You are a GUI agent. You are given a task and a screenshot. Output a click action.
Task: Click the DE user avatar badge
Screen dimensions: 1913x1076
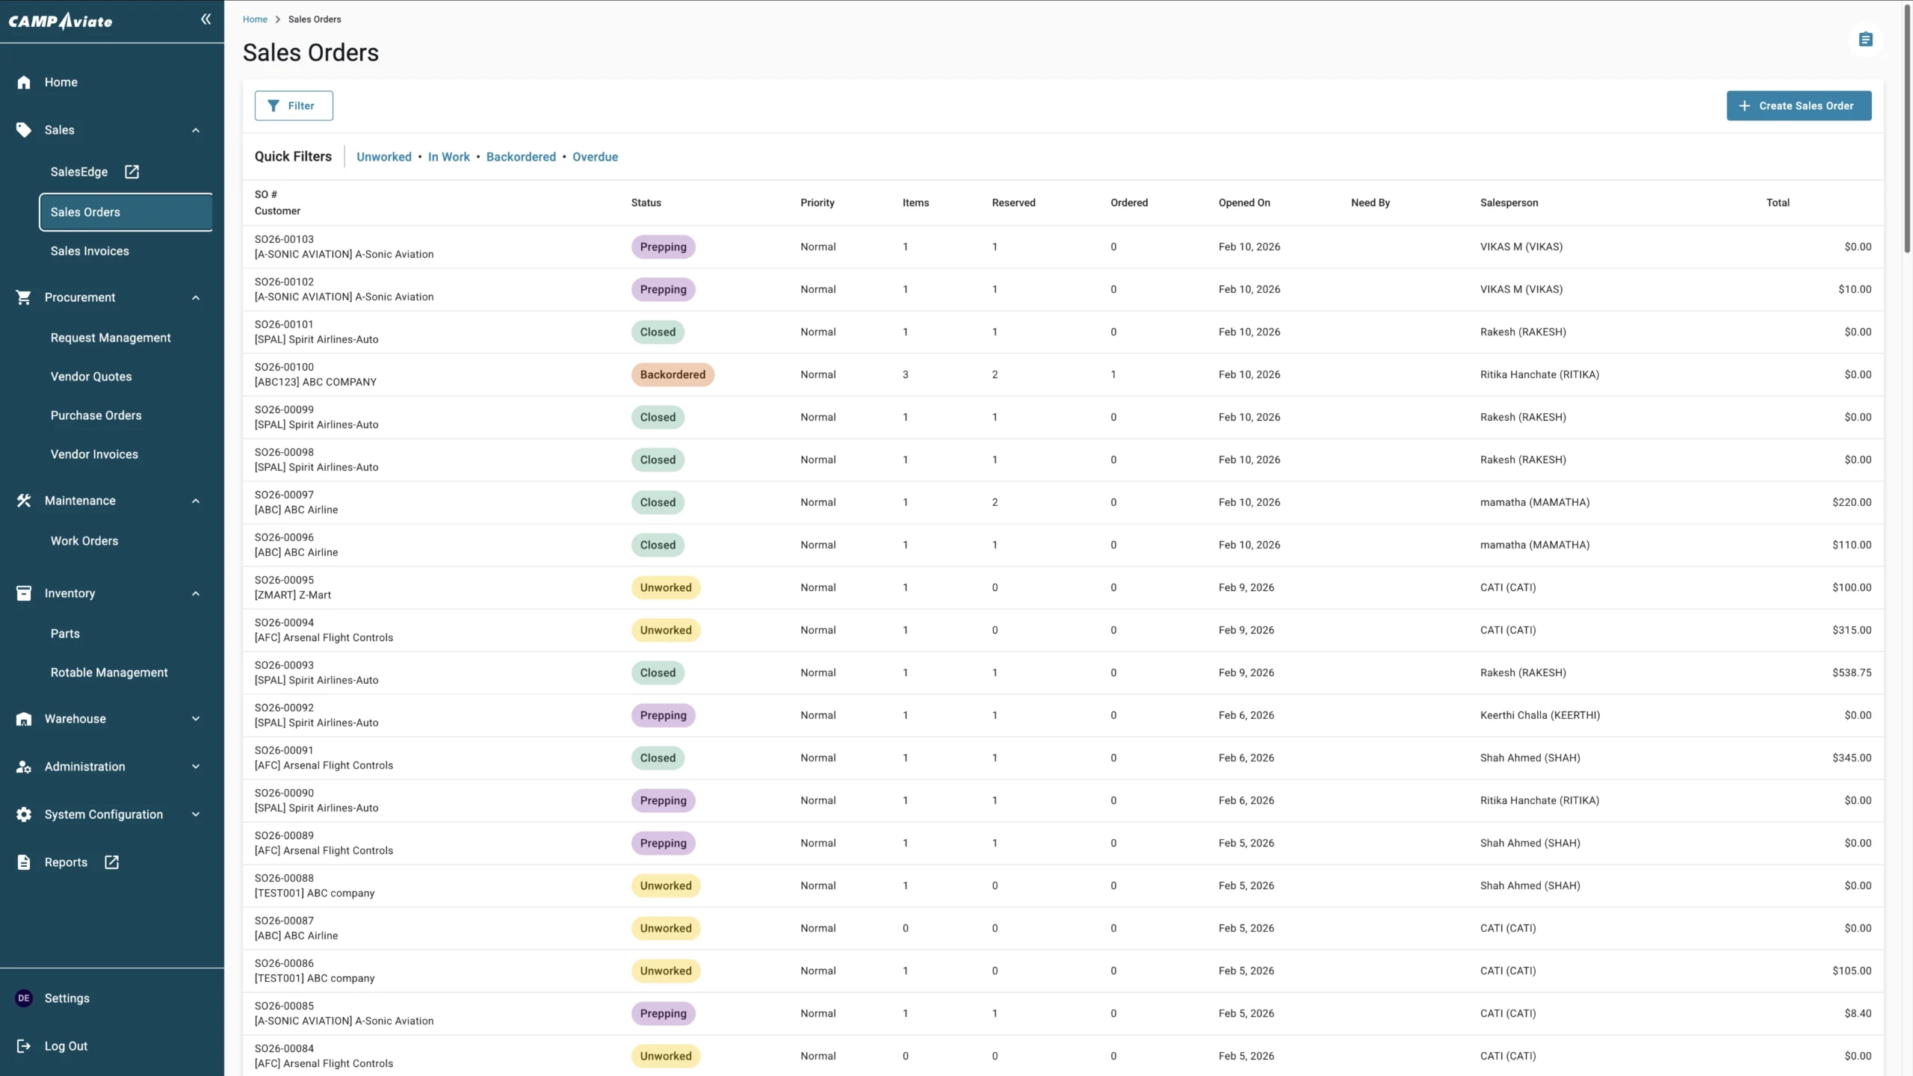pyautogui.click(x=24, y=998)
